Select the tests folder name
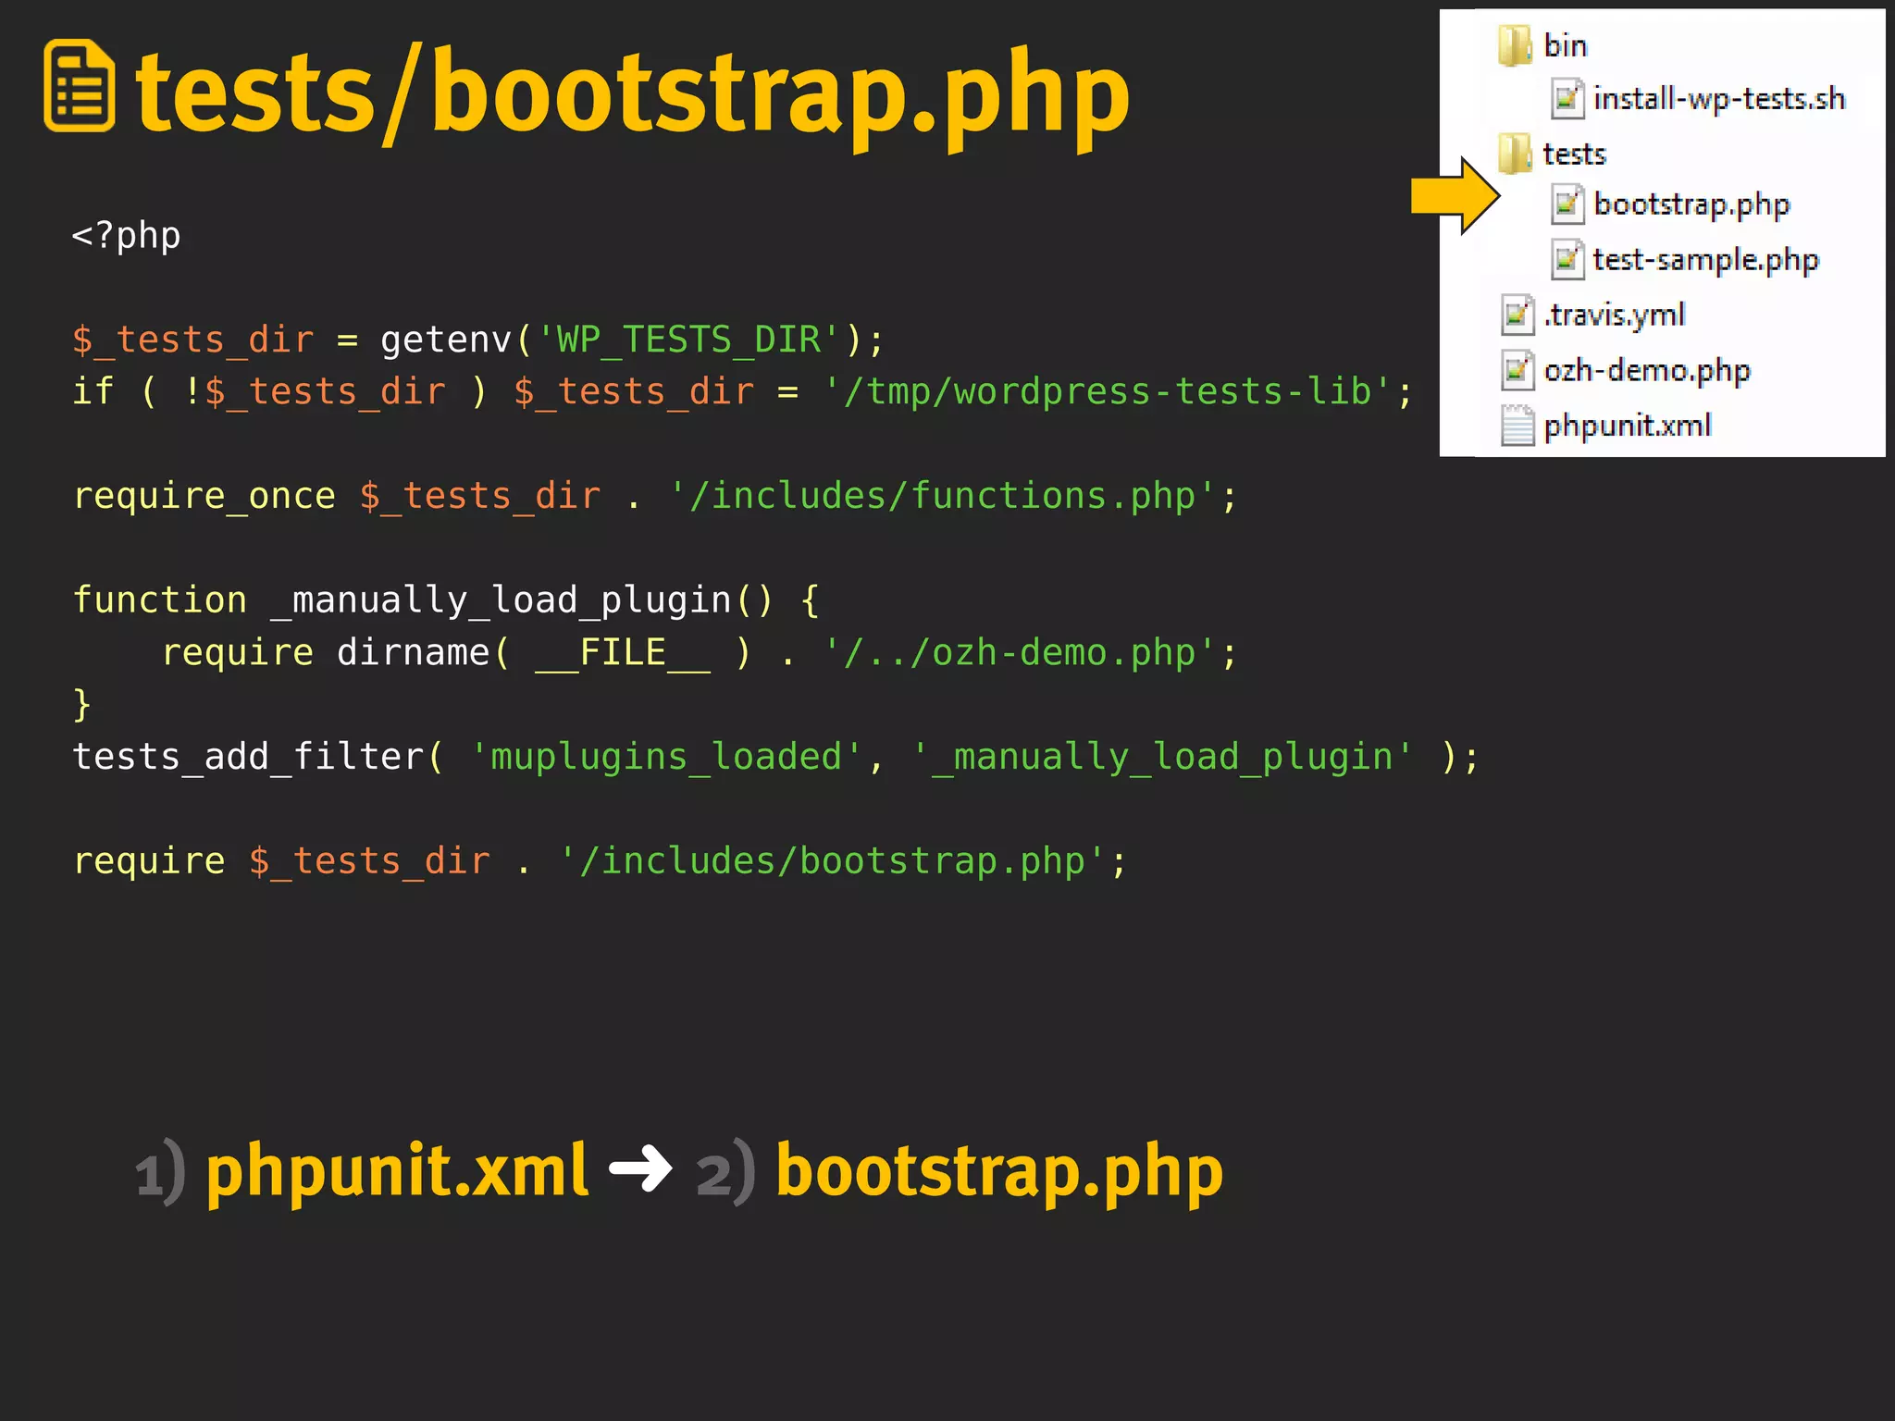The height and width of the screenshot is (1421, 1895). [1575, 154]
